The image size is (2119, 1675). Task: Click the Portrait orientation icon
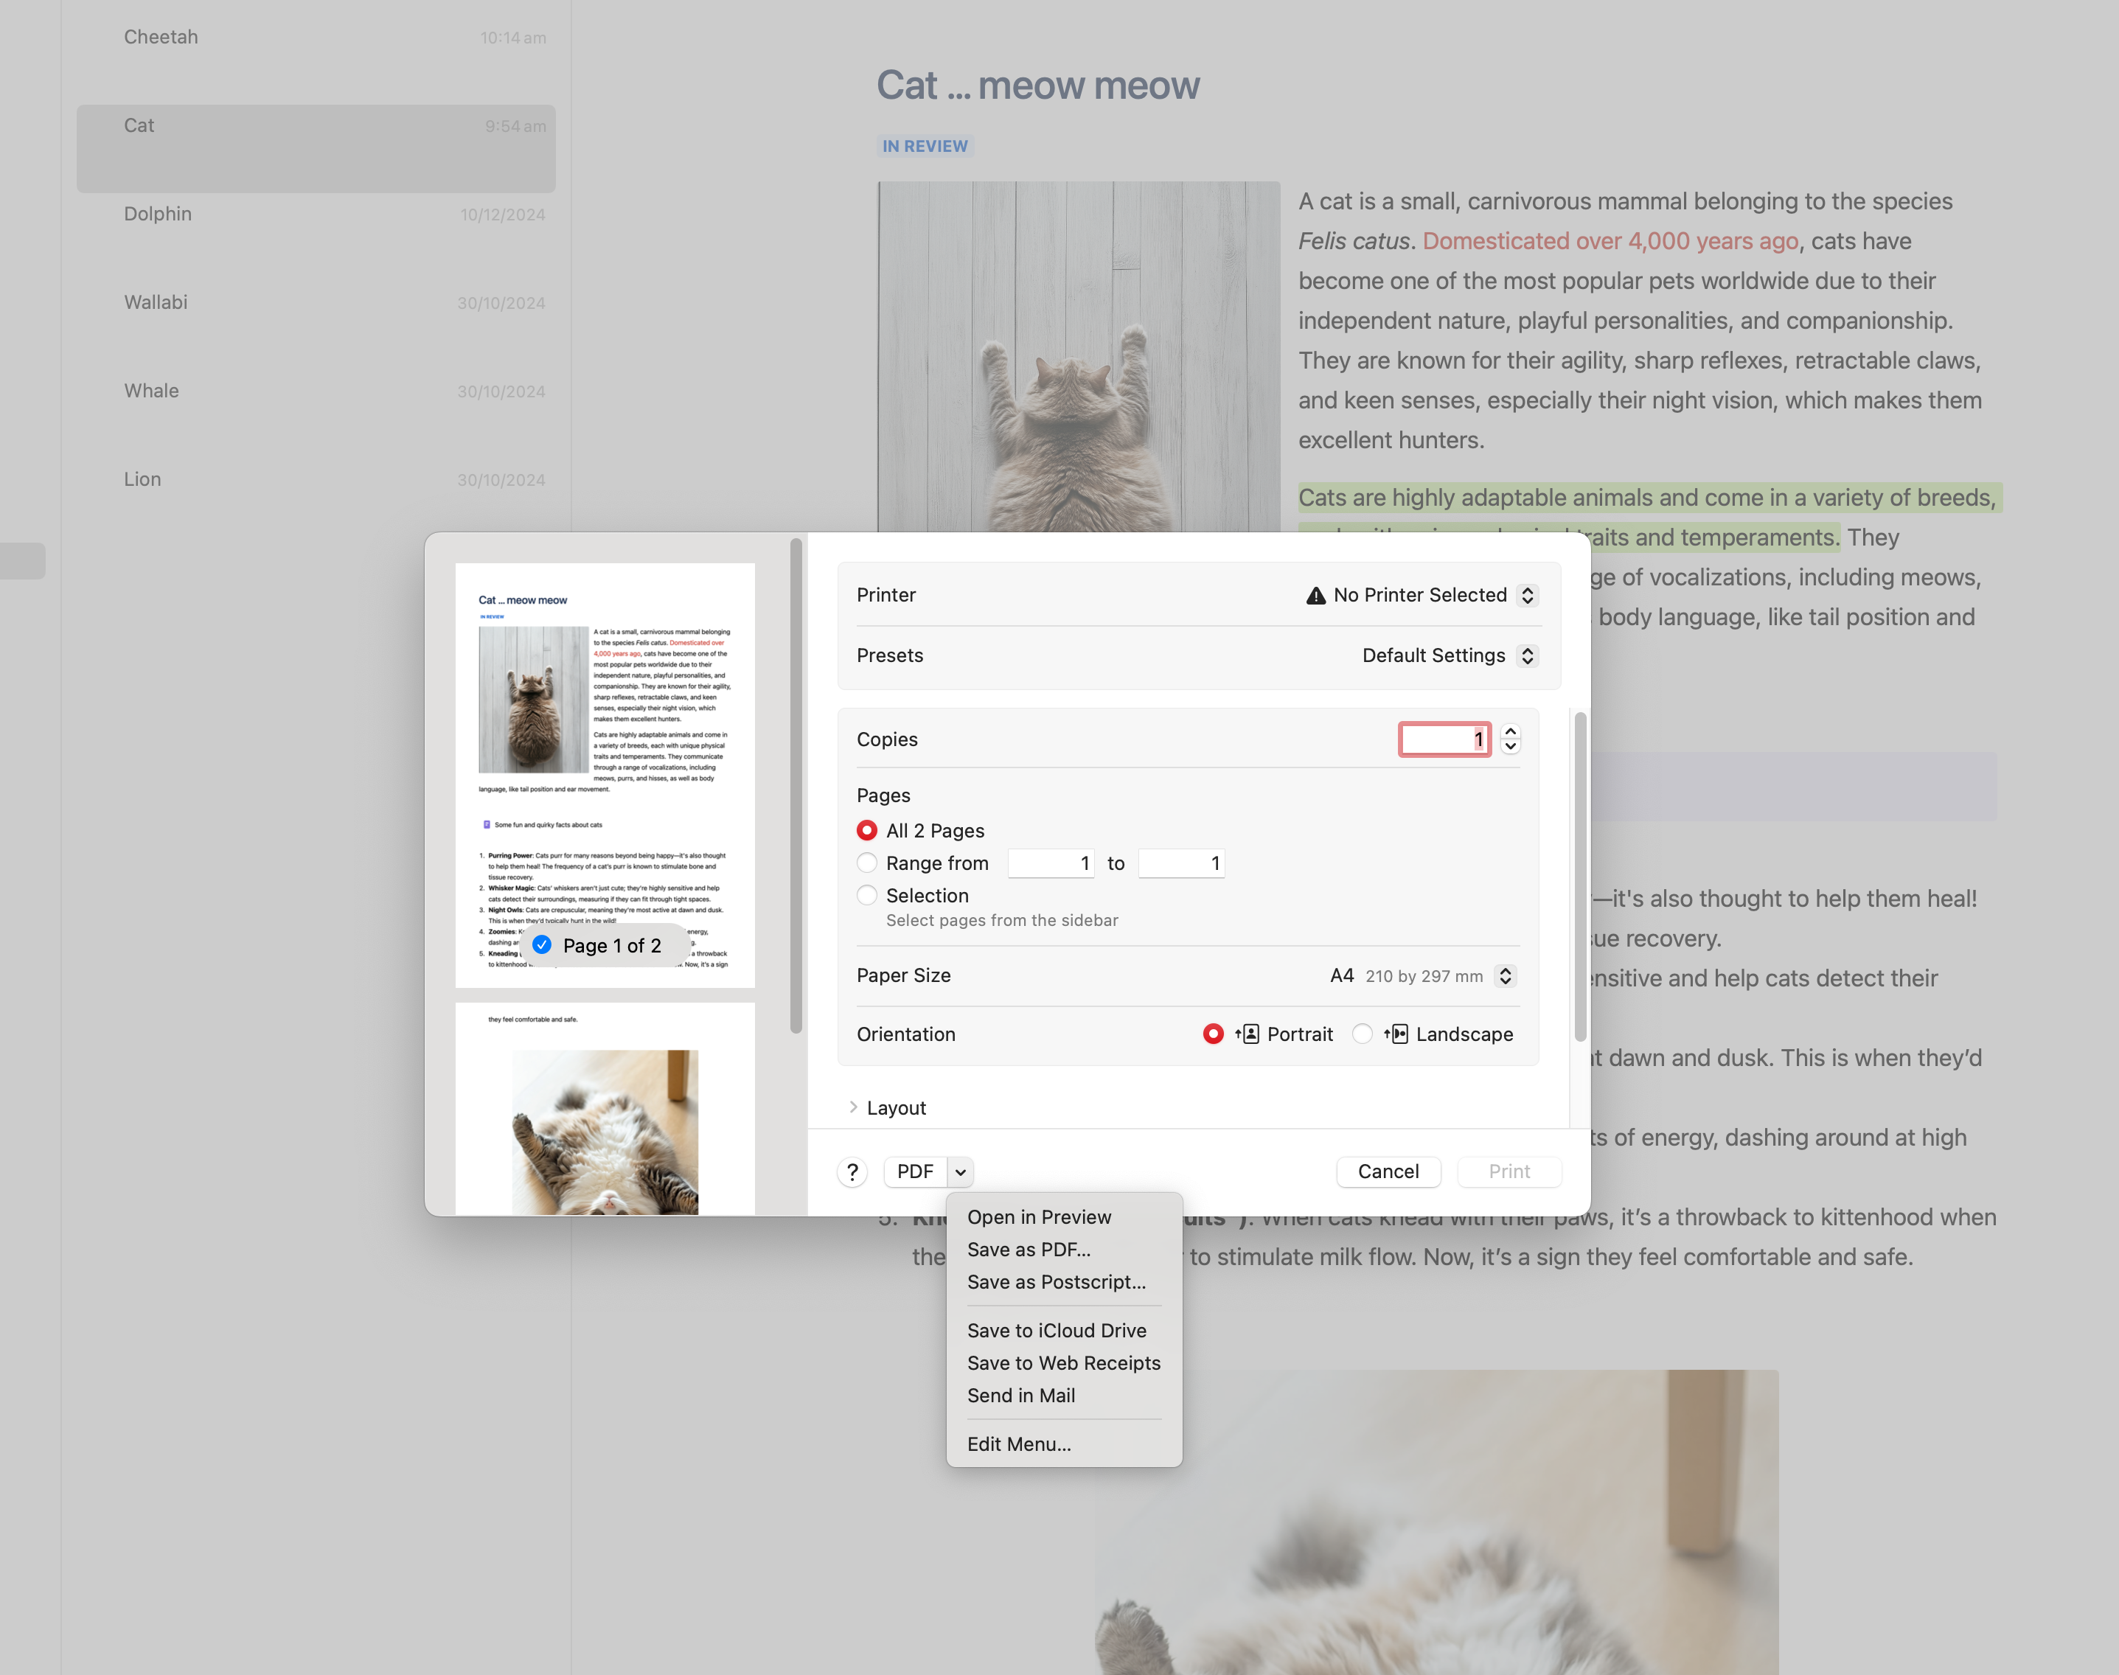click(1248, 1034)
